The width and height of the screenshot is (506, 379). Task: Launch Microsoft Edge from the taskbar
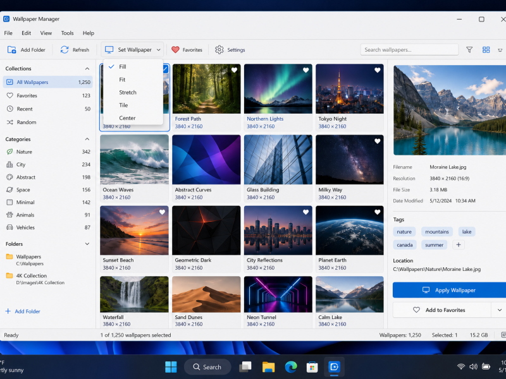(x=291, y=367)
